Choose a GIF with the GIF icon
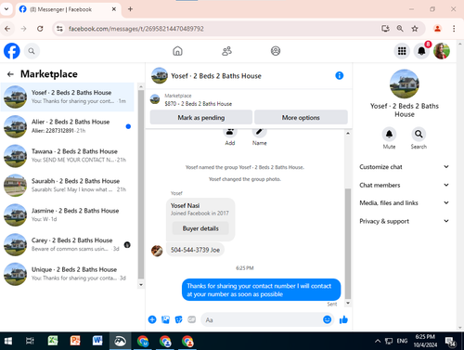This screenshot has height=350, width=464. coord(192,319)
